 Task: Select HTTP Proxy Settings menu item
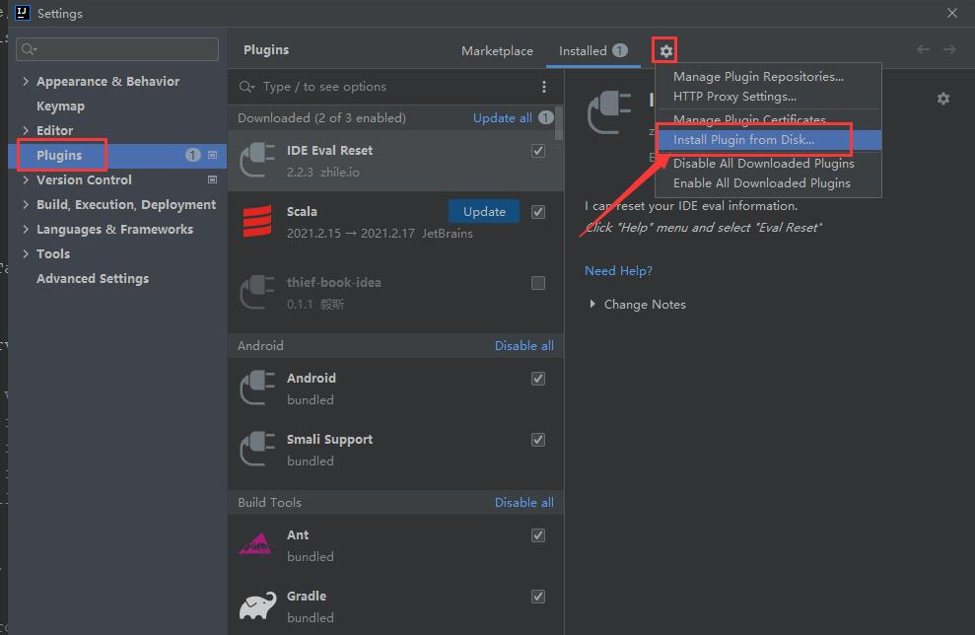click(x=768, y=97)
